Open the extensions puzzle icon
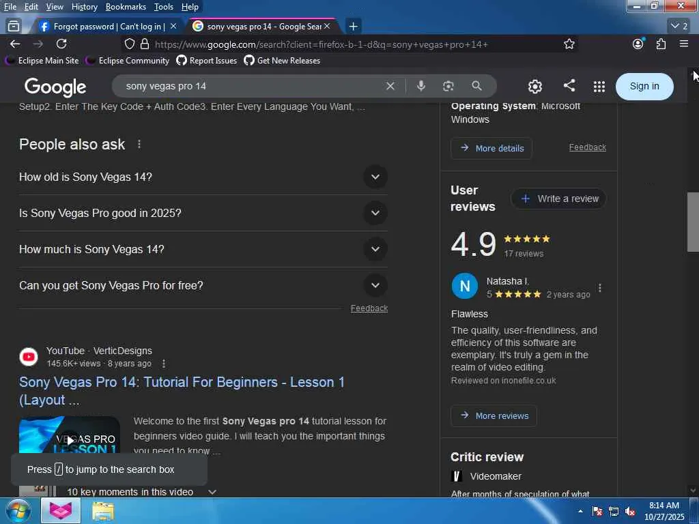 (x=661, y=44)
